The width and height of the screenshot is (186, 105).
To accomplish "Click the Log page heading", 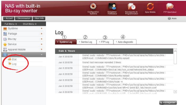I will tap(59, 33).
